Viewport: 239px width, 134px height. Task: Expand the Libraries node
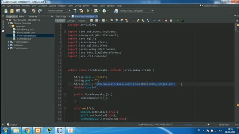9,45
